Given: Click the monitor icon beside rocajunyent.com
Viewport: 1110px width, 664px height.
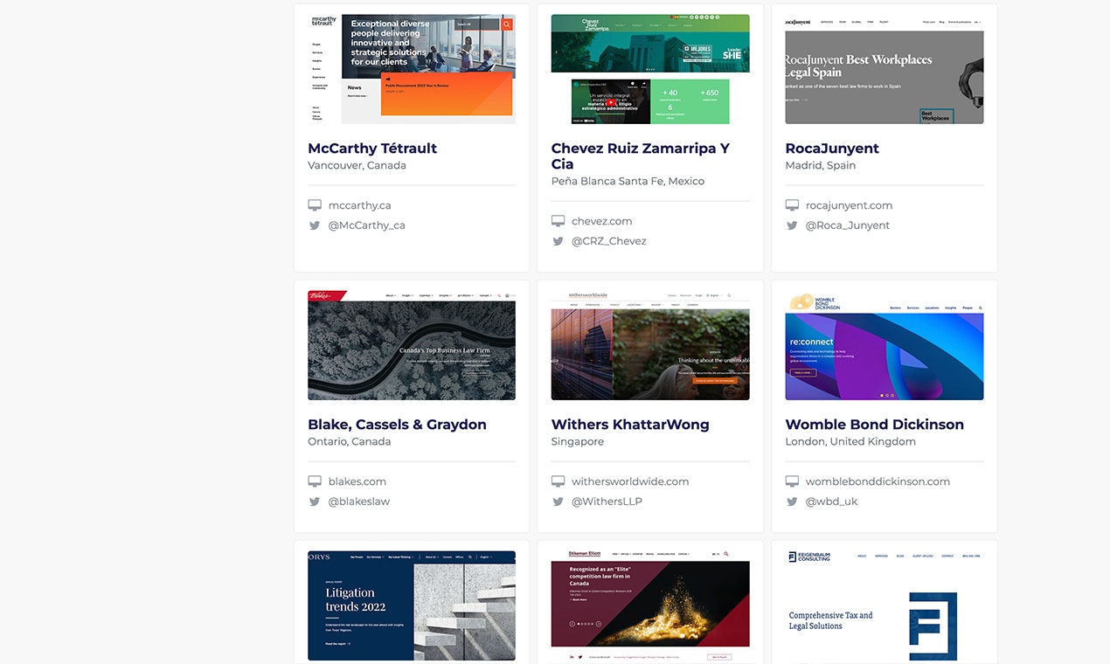Looking at the screenshot, I should click(792, 205).
